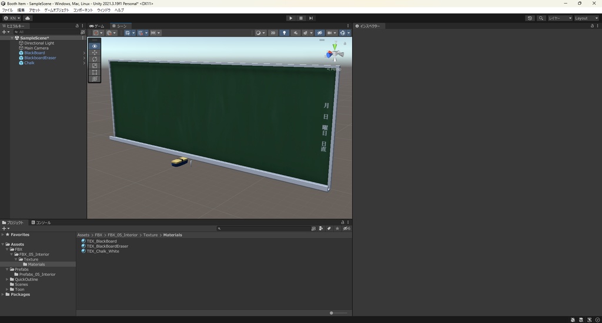Select the Transform tool in scene tools
The width and height of the screenshot is (602, 323).
pyautogui.click(x=95, y=79)
